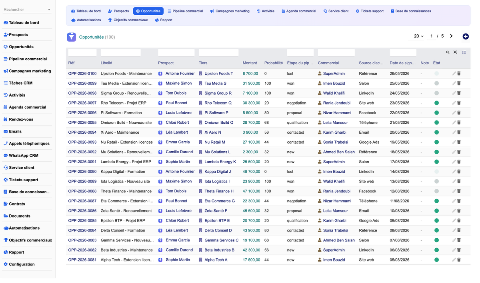The width and height of the screenshot is (480, 283).
Task: Edit OPP-2026-0083 with pencil icon
Action: click(x=454, y=240)
